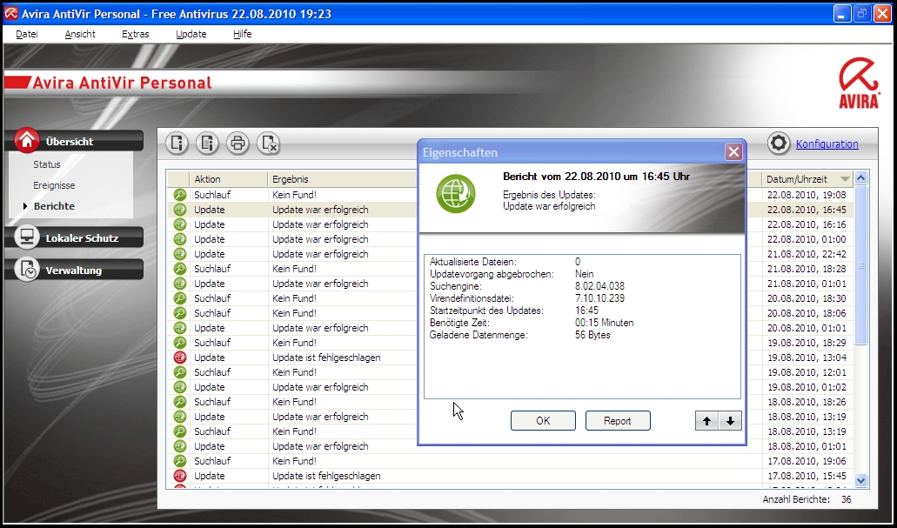Expand the Lokaler Schutz sidebar section
This screenshot has width=897, height=528.
pyautogui.click(x=81, y=238)
